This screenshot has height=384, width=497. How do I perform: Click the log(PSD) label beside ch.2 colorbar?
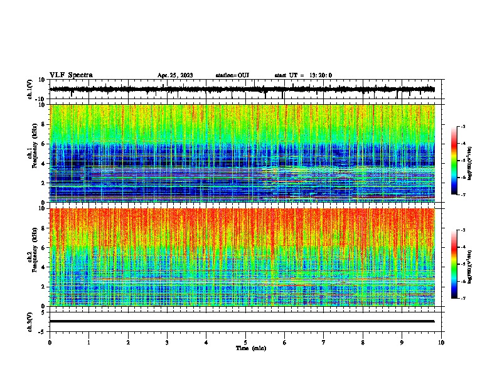point(469,267)
